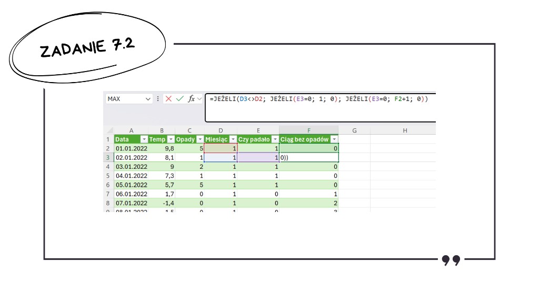Image resolution: width=539 pixels, height=303 pixels.
Task: Open Temp column filter dropdown
Action: coord(171,139)
